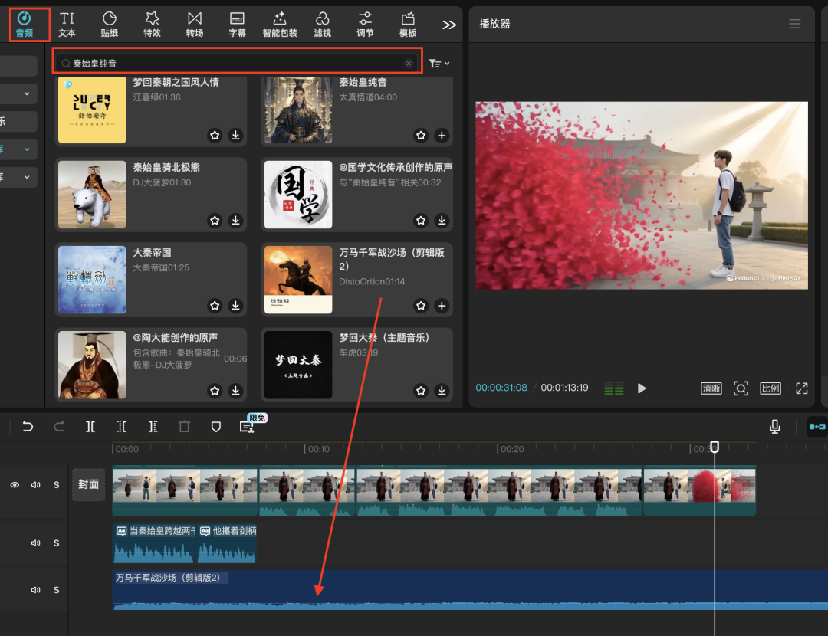The height and width of the screenshot is (636, 828).
Task: Download the 梦回秦朝之国风人情 track
Action: pos(235,136)
